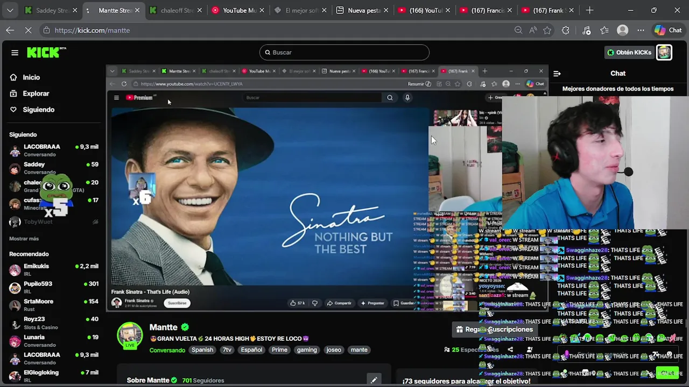
Task: Open Siguiendo heart item in sidebar
Action: [38, 110]
